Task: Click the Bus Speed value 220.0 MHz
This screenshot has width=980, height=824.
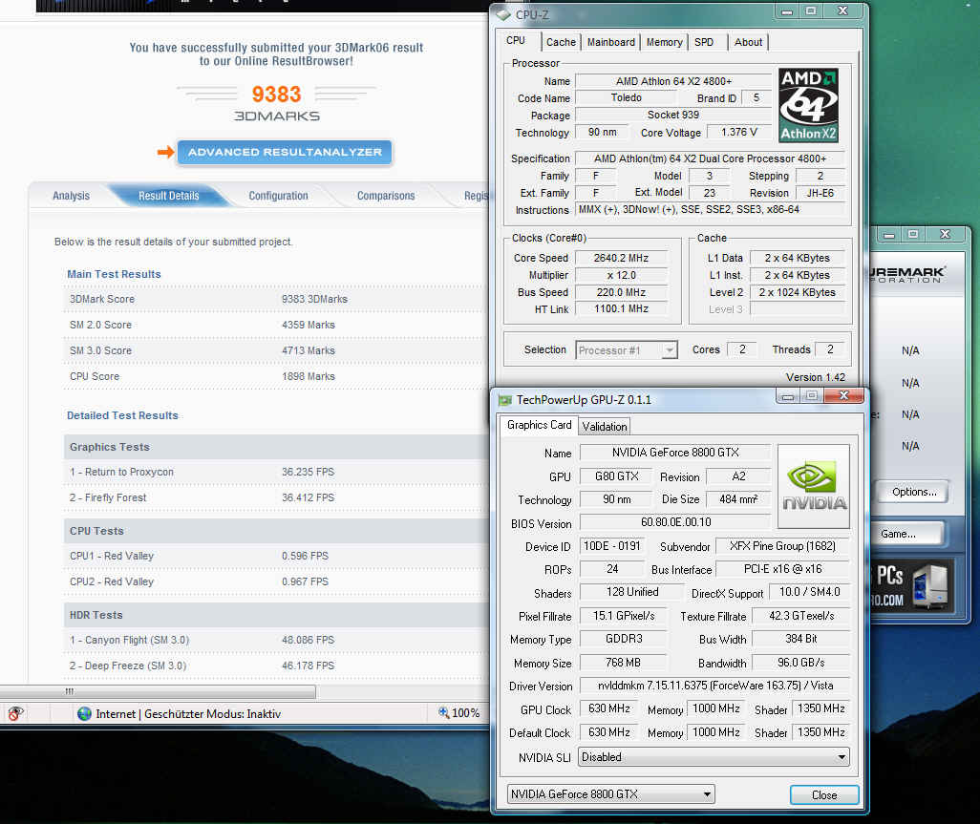Action: pyautogui.click(x=621, y=292)
